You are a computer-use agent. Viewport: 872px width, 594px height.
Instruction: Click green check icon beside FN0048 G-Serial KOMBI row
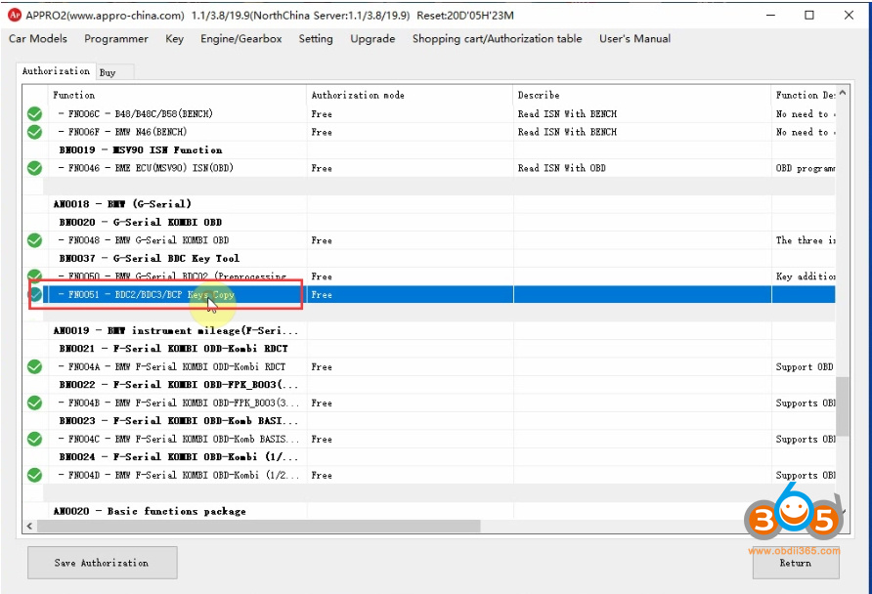(34, 240)
